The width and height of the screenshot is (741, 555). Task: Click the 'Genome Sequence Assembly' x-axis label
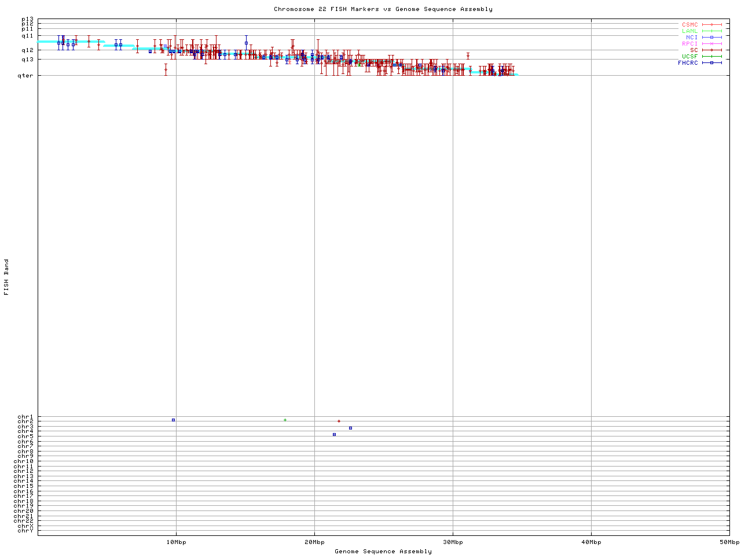[383, 552]
